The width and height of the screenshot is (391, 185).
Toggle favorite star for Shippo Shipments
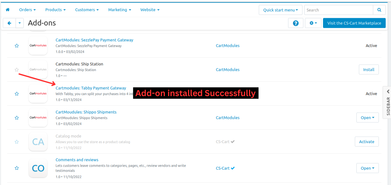coord(17,118)
